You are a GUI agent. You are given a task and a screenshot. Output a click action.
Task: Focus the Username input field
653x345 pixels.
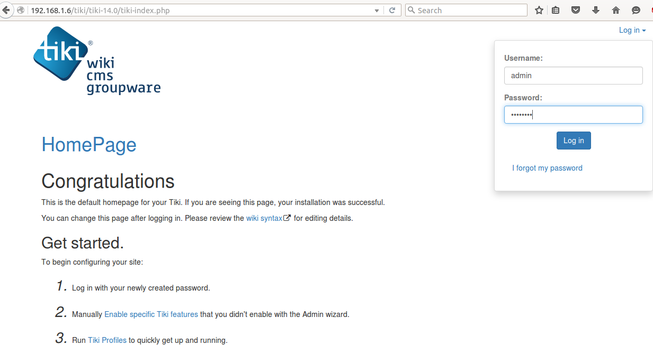[x=574, y=76]
